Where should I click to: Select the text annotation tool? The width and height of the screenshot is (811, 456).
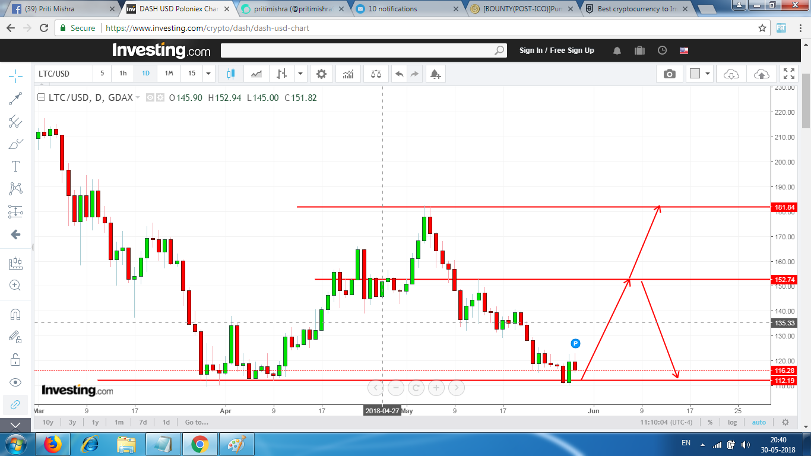point(15,166)
